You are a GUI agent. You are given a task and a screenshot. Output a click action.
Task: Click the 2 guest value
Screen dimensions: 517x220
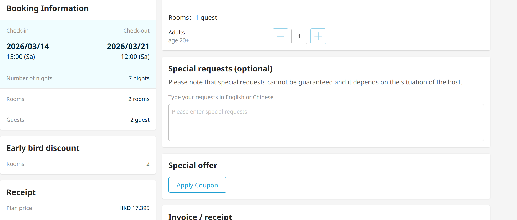140,120
